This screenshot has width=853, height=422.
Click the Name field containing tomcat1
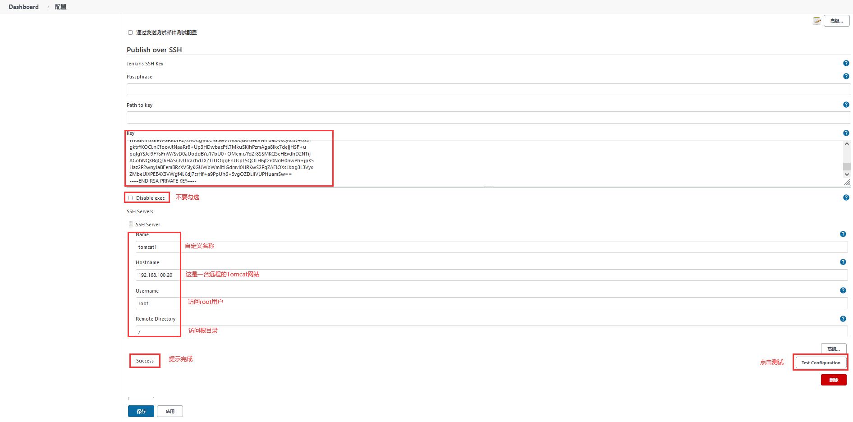(491, 247)
